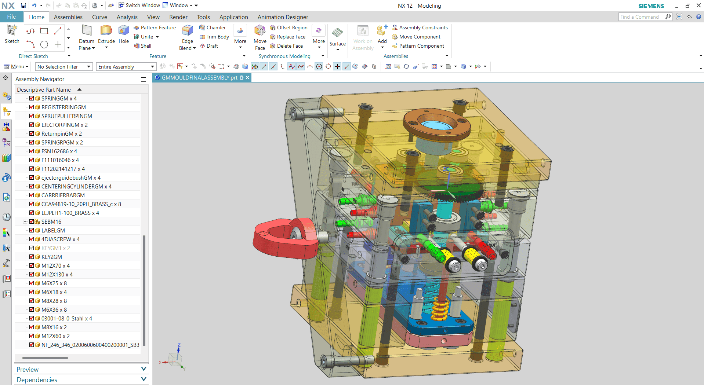Click Switch Window button
The image size is (704, 385).
(x=139, y=5)
